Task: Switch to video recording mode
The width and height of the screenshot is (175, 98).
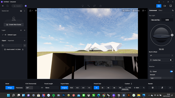Action: tap(165, 6)
